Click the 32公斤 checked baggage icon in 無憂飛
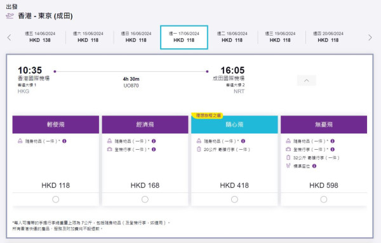381x243 pixels. click(x=288, y=157)
